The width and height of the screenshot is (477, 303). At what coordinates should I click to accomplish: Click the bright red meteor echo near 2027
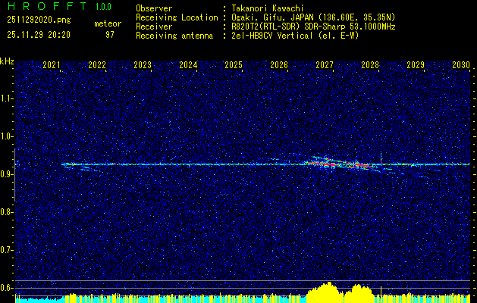325,164
